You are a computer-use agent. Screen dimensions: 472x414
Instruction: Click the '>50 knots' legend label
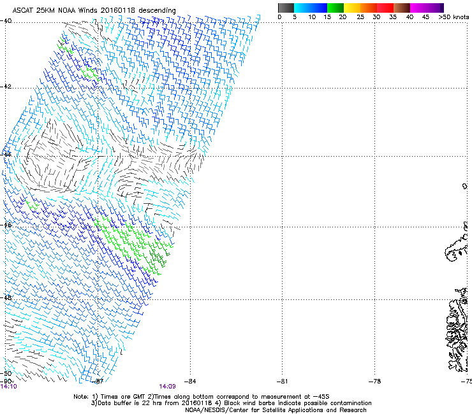click(454, 17)
